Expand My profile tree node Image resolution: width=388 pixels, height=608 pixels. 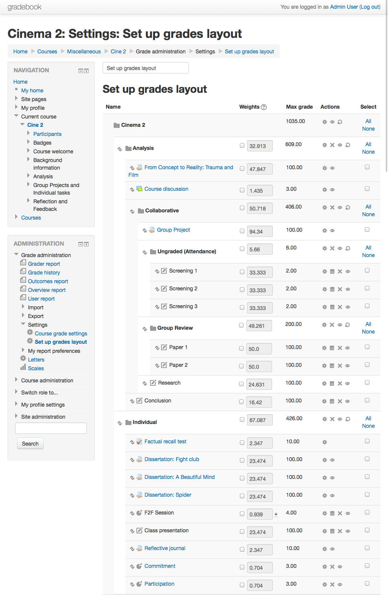point(16,107)
